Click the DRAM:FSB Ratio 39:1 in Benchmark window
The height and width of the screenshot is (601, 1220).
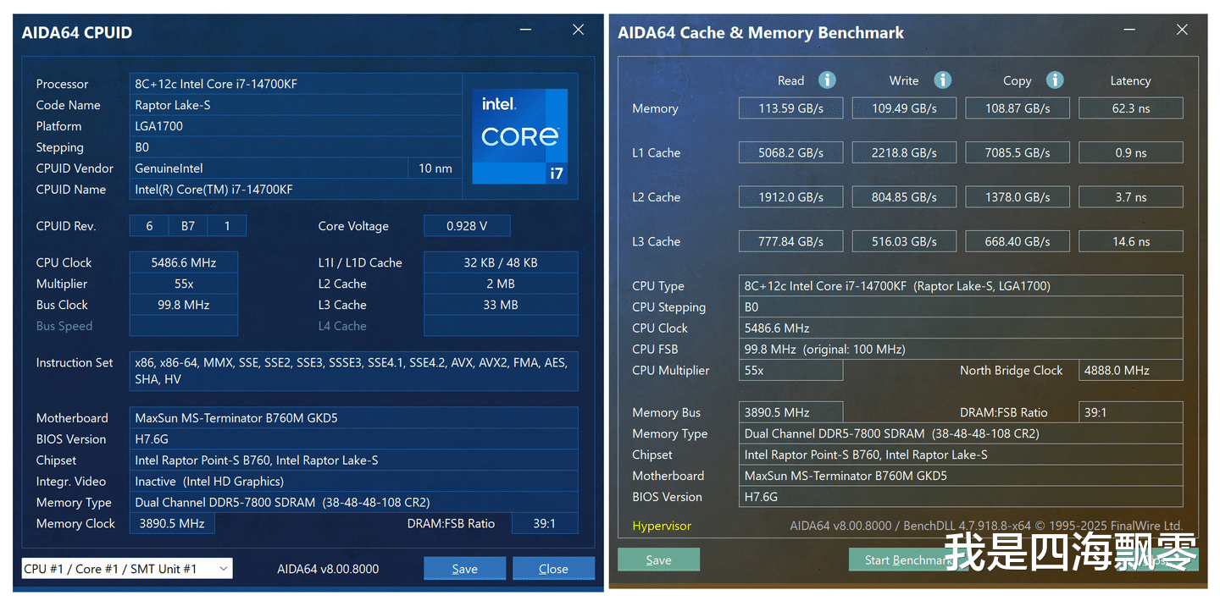[x=1131, y=412]
